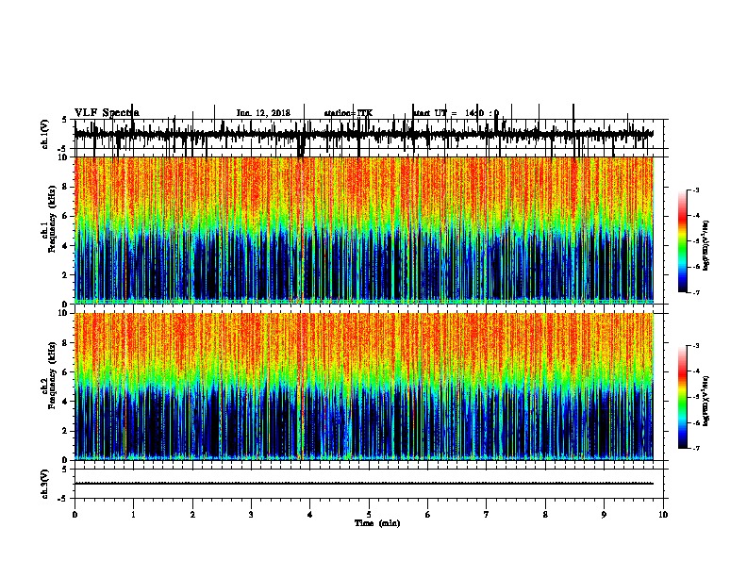Click the '-7' tick on ch.2 colorbar
Viewport: 747px width, 577px height.
click(x=695, y=448)
